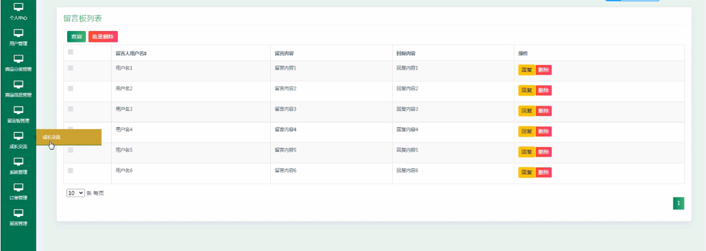Open 商品分类管理 in the sidebar
Image resolution: width=706 pixels, height=251 pixels.
[19, 63]
